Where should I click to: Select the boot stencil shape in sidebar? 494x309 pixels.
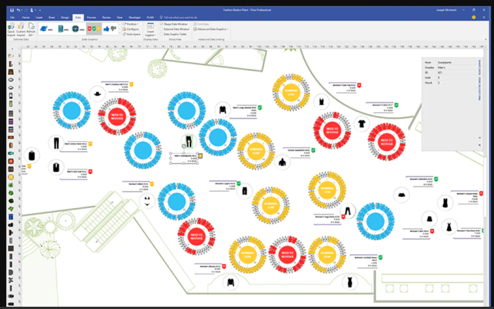point(11,64)
